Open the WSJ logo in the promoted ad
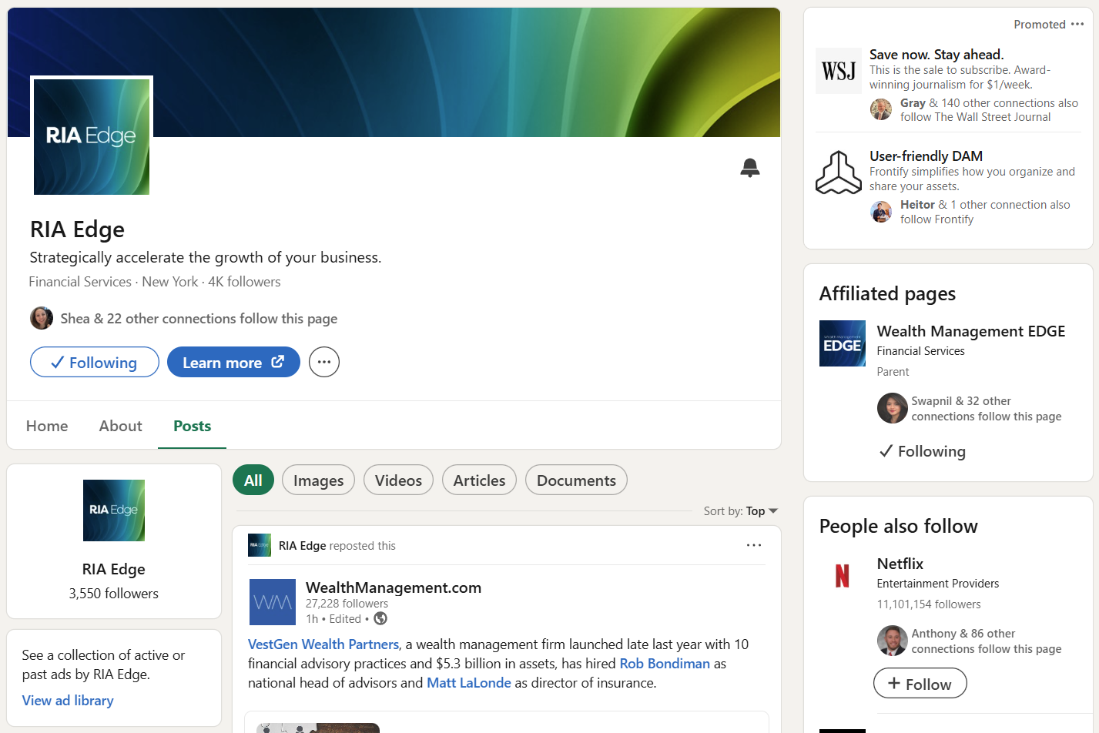 (x=837, y=71)
